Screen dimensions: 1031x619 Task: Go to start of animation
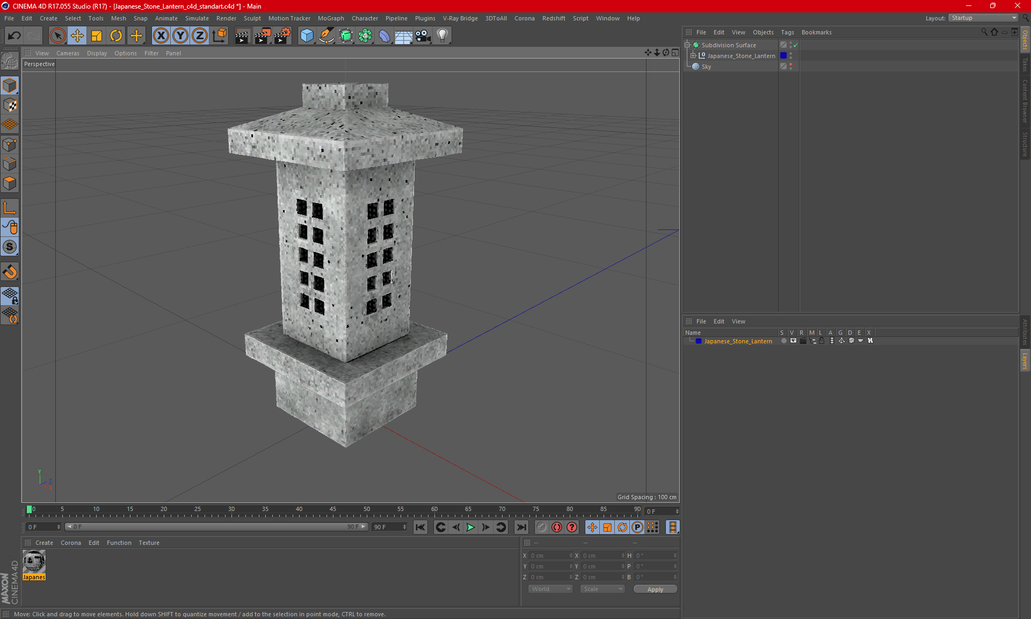(420, 527)
